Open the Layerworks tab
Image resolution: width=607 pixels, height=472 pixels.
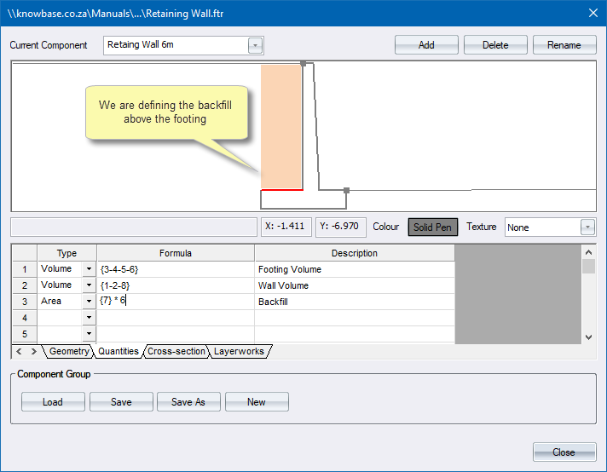tap(239, 351)
